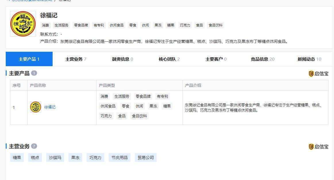Image resolution: width=334 pixels, height=180 pixels.
Task: Click the 徐福记 company logo image
Action: pos(22,23)
